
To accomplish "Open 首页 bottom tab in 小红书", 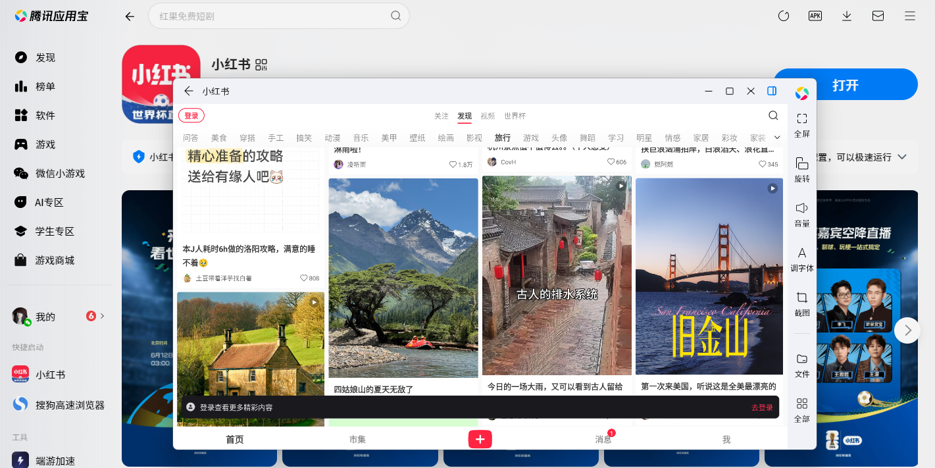I will click(235, 439).
